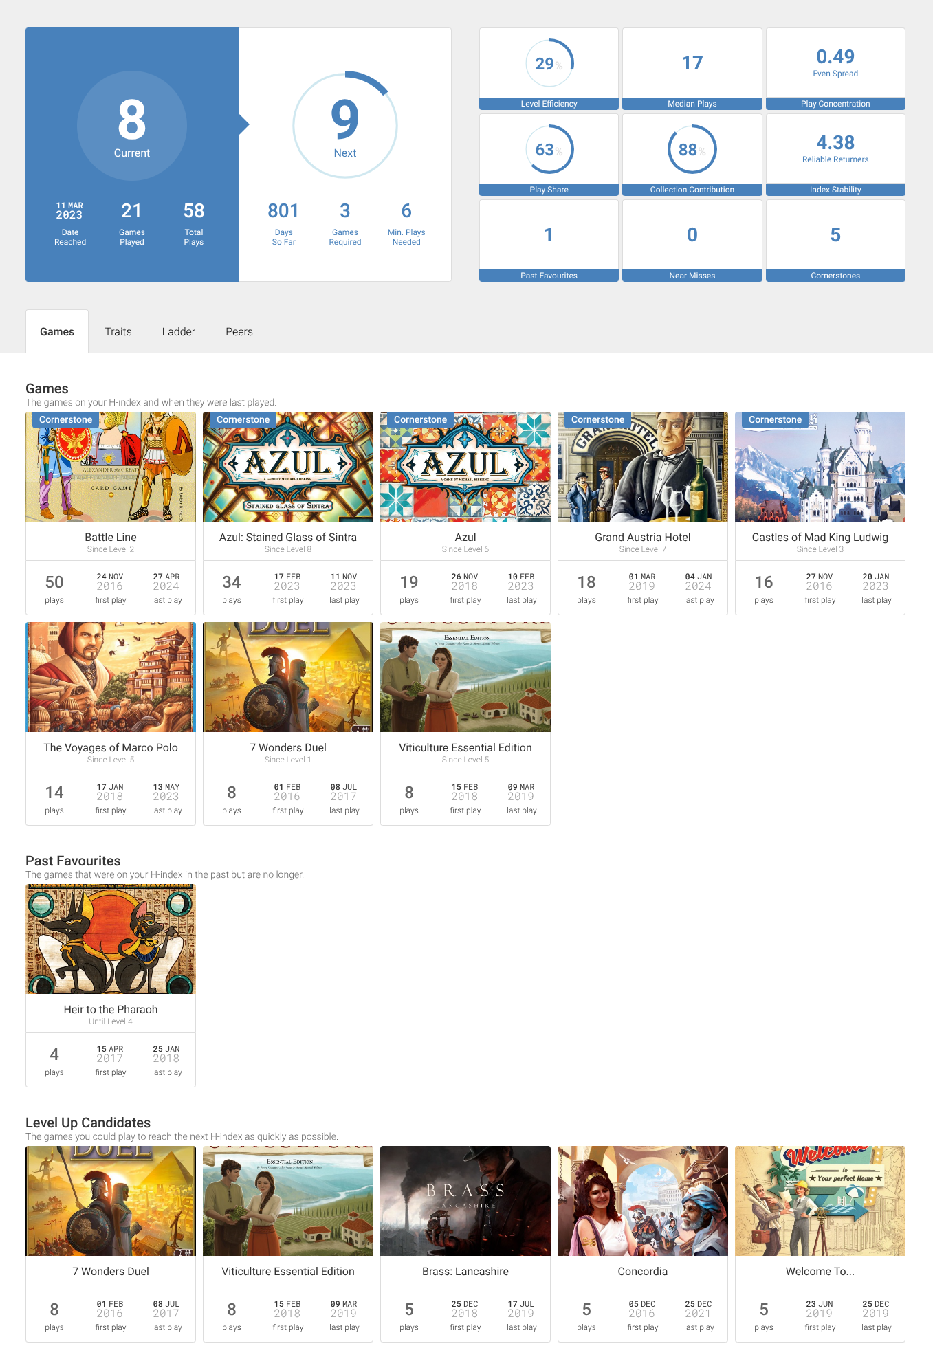The width and height of the screenshot is (933, 1370).
Task: Open the Ladder tab
Action: click(179, 331)
